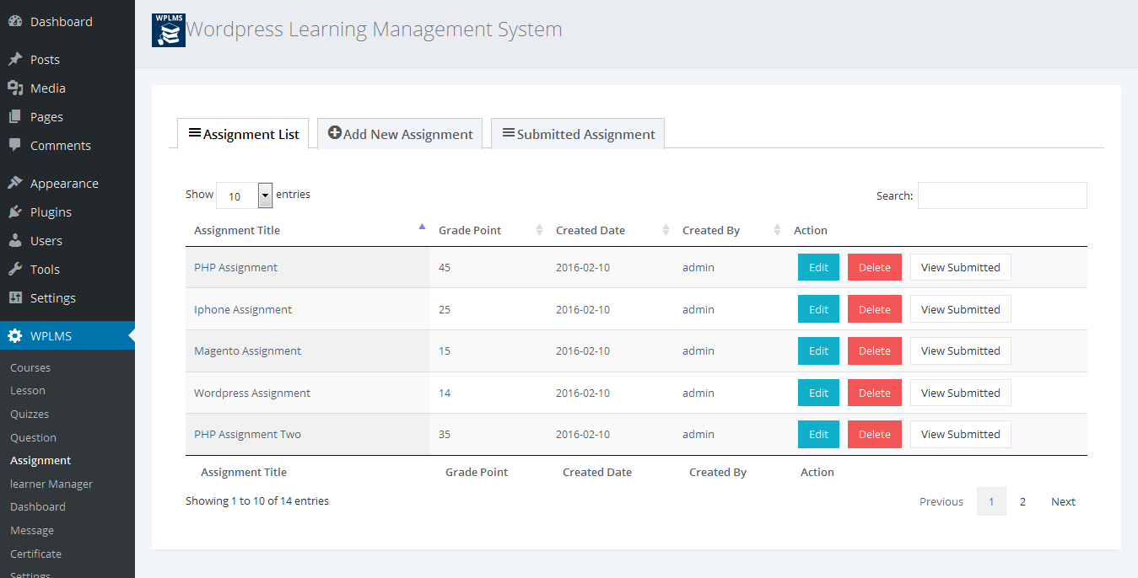Open the WPLMS Dashboard submenu item
Screen dimensions: 1138x578
coord(38,507)
